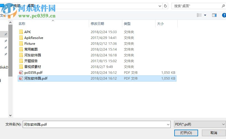Screen dimensions: 226x139
Task: Click the 打开(O) button
Action: coord(186,133)
